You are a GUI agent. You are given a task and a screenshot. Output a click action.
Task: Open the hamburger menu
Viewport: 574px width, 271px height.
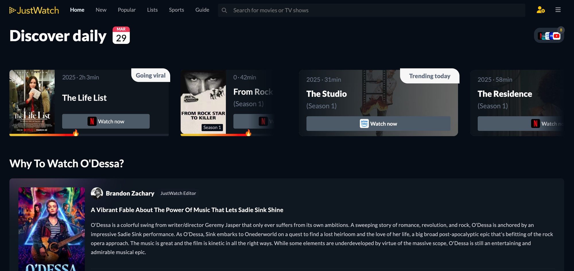[558, 10]
